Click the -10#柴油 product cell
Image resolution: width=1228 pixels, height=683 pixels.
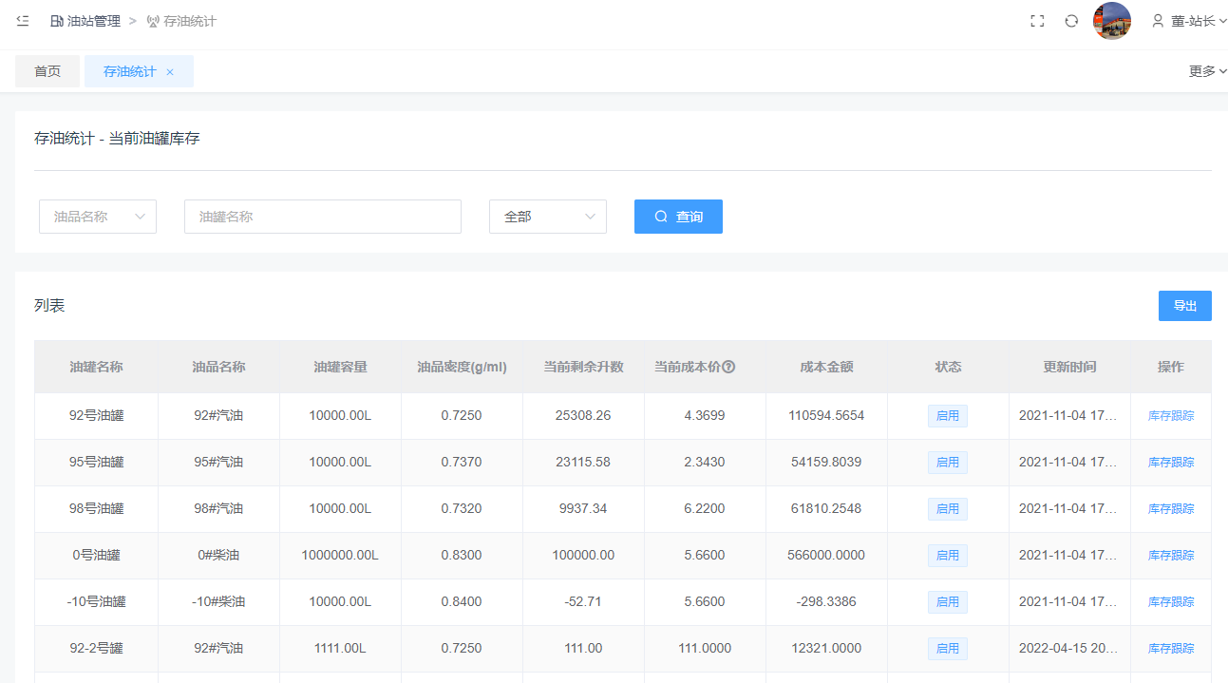tap(218, 602)
